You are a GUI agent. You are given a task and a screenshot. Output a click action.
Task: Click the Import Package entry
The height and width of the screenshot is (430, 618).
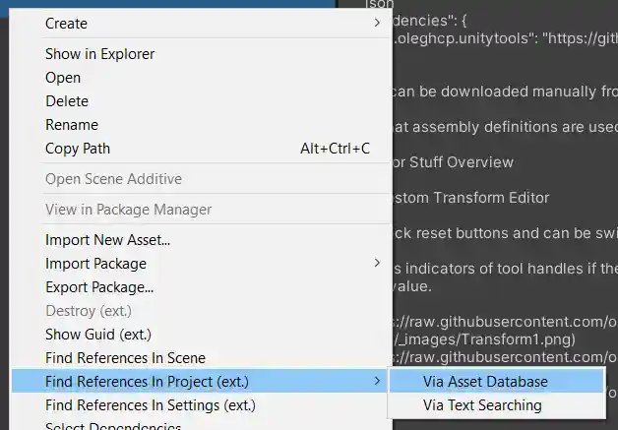[x=95, y=264]
